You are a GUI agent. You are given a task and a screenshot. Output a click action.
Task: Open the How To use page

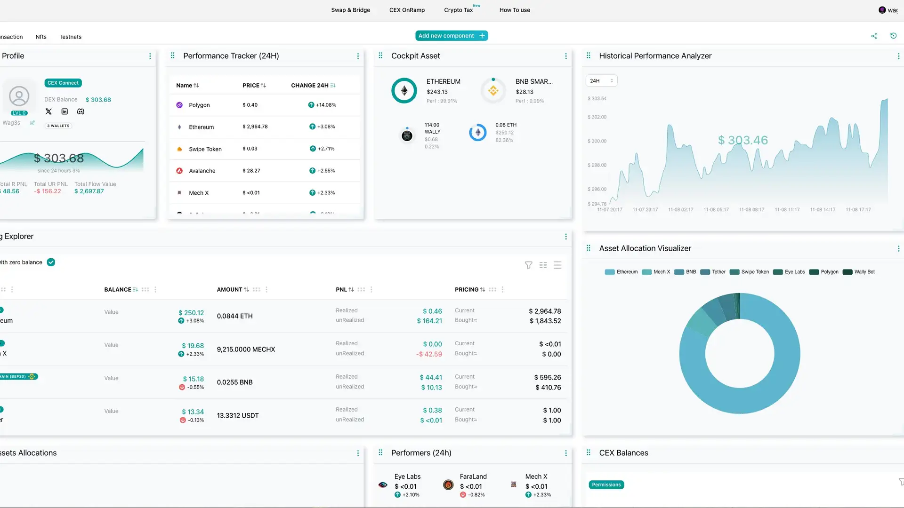(x=515, y=10)
